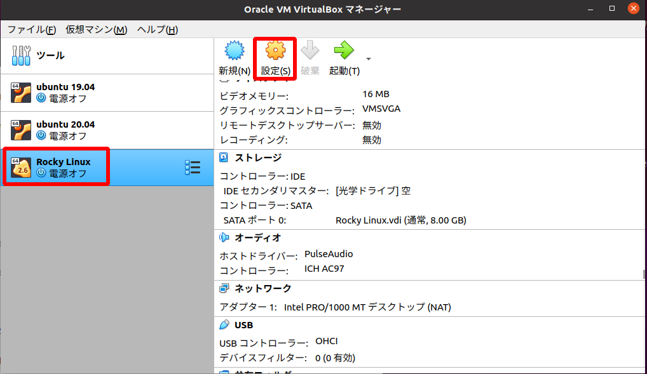Click デバイスフィルター 0 (0 有効) value
This screenshot has height=374, width=647.
335,358
